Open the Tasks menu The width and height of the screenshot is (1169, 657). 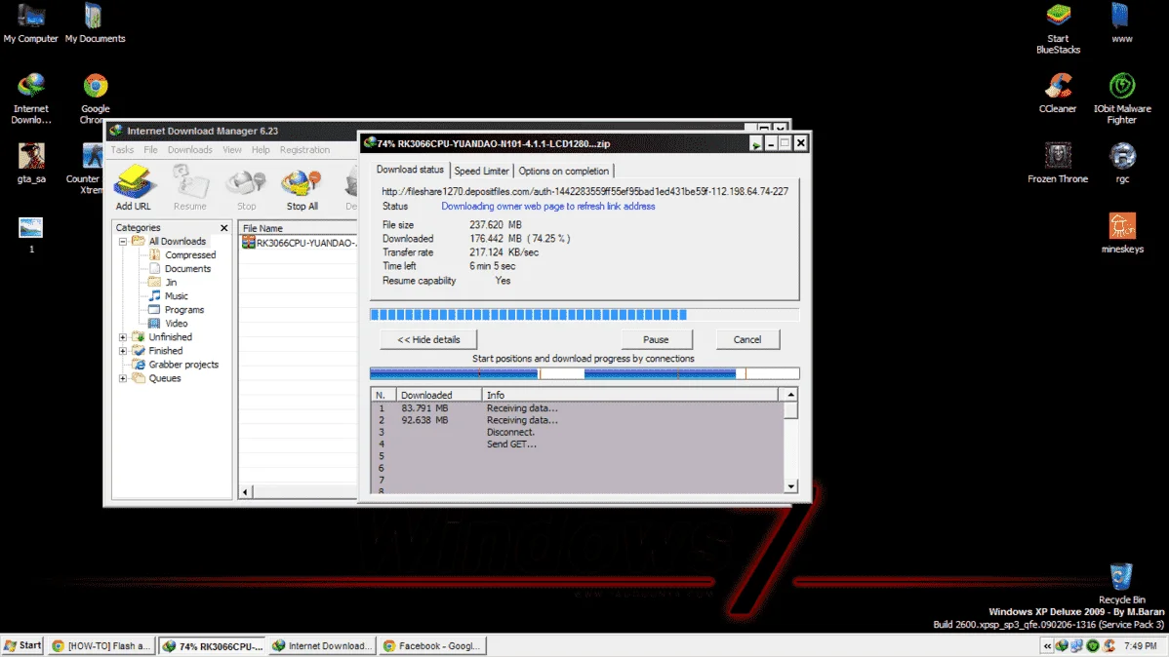click(x=122, y=150)
